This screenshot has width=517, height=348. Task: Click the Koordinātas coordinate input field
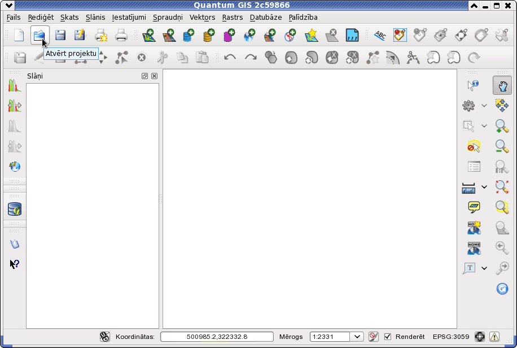217,337
